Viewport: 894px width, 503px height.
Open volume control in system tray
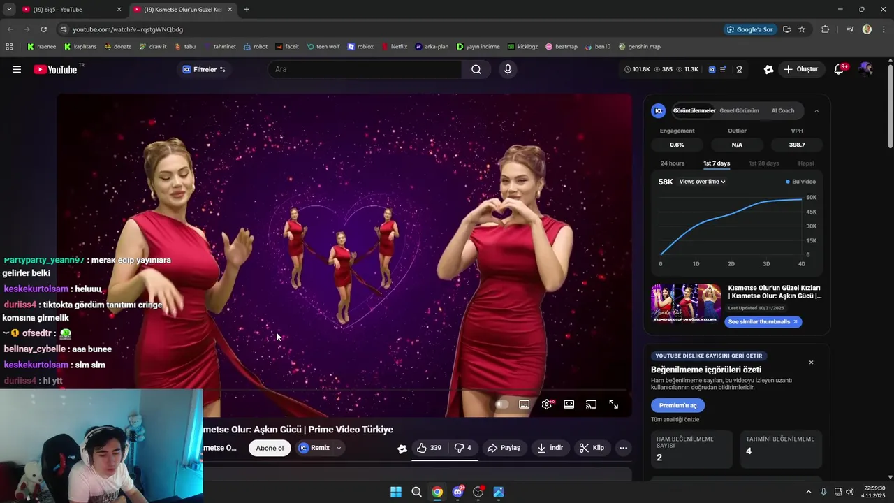tap(849, 492)
